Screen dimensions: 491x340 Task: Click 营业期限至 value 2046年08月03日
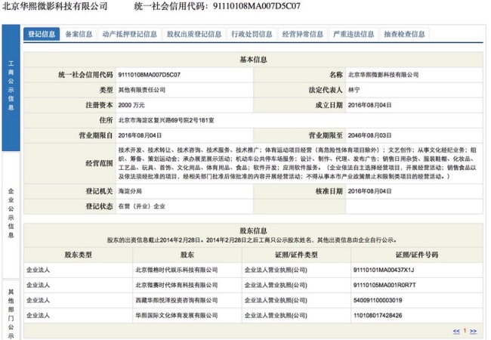[369, 135]
